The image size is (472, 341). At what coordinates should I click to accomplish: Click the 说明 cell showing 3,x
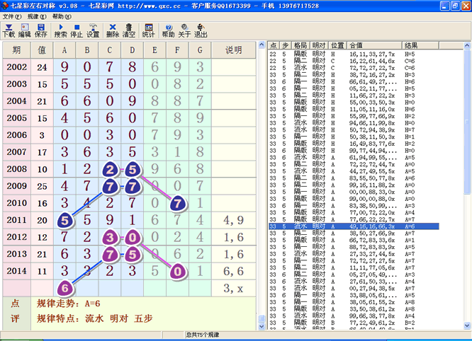coord(234,289)
